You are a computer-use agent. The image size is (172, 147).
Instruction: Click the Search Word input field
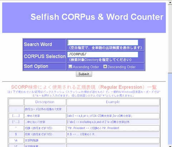pos(103,42)
